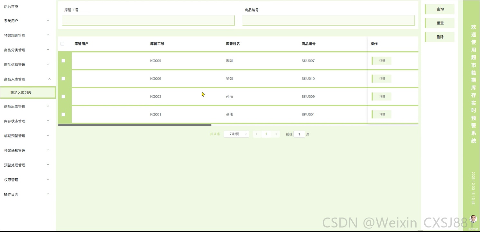
Task: Click the 商品编号 column header
Action: coord(309,44)
